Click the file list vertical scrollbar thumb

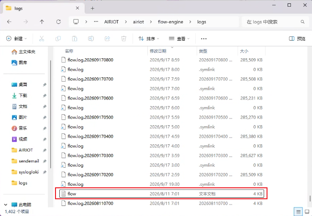coord(310,198)
